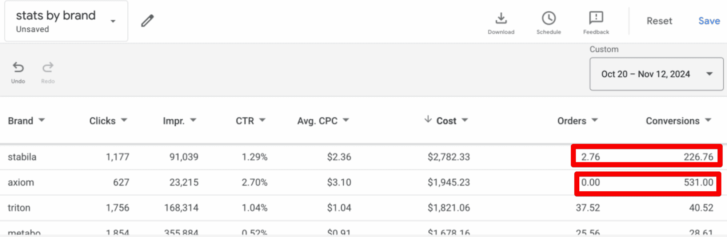This screenshot has width=727, height=237.
Task: Expand the Avg. CPC column dropdown
Action: pos(346,120)
